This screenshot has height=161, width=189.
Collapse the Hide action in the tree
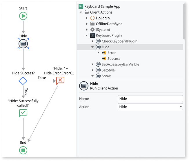coord(92,47)
